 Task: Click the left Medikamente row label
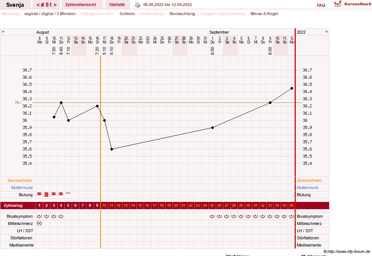tap(22, 245)
